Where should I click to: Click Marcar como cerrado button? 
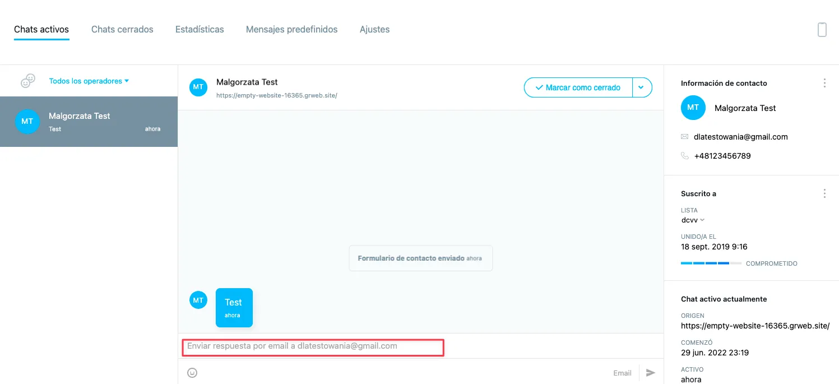coord(578,87)
